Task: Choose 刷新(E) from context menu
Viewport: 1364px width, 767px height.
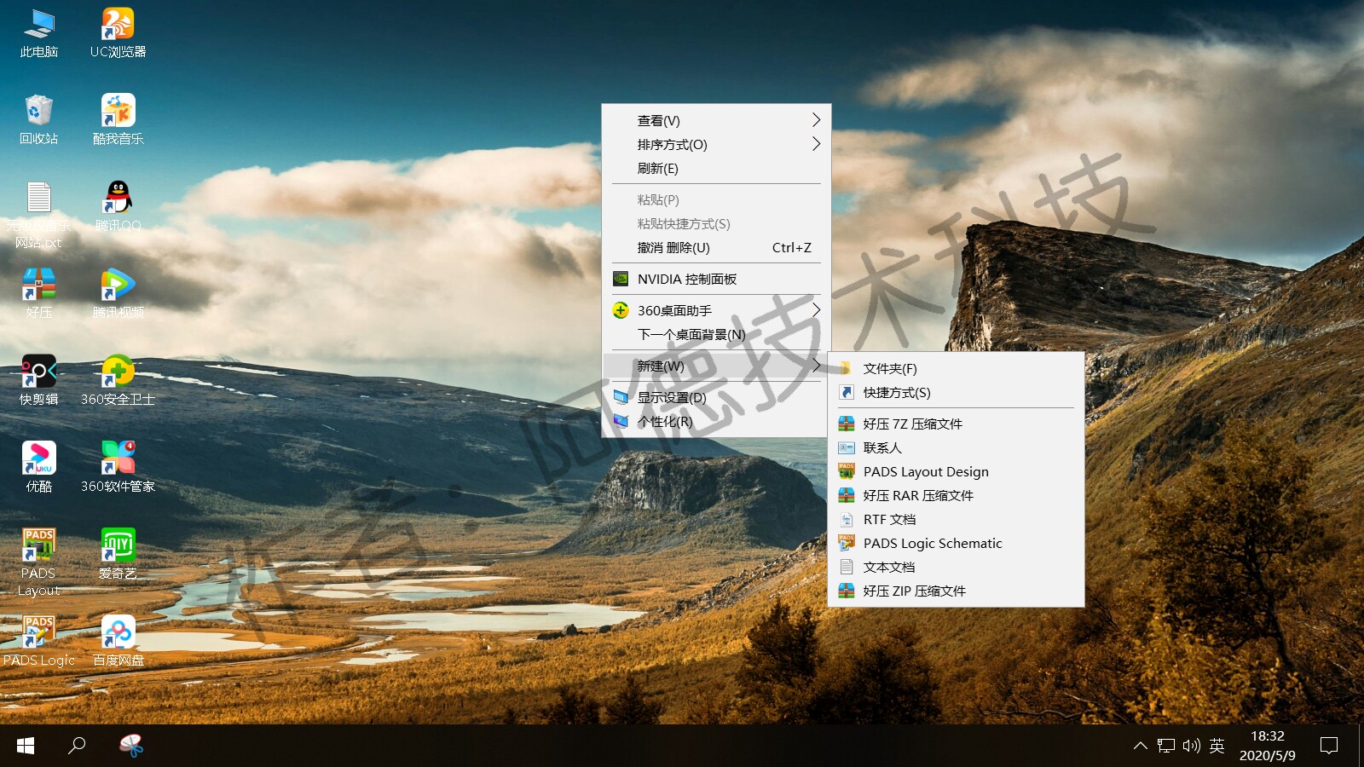Action: (x=716, y=168)
